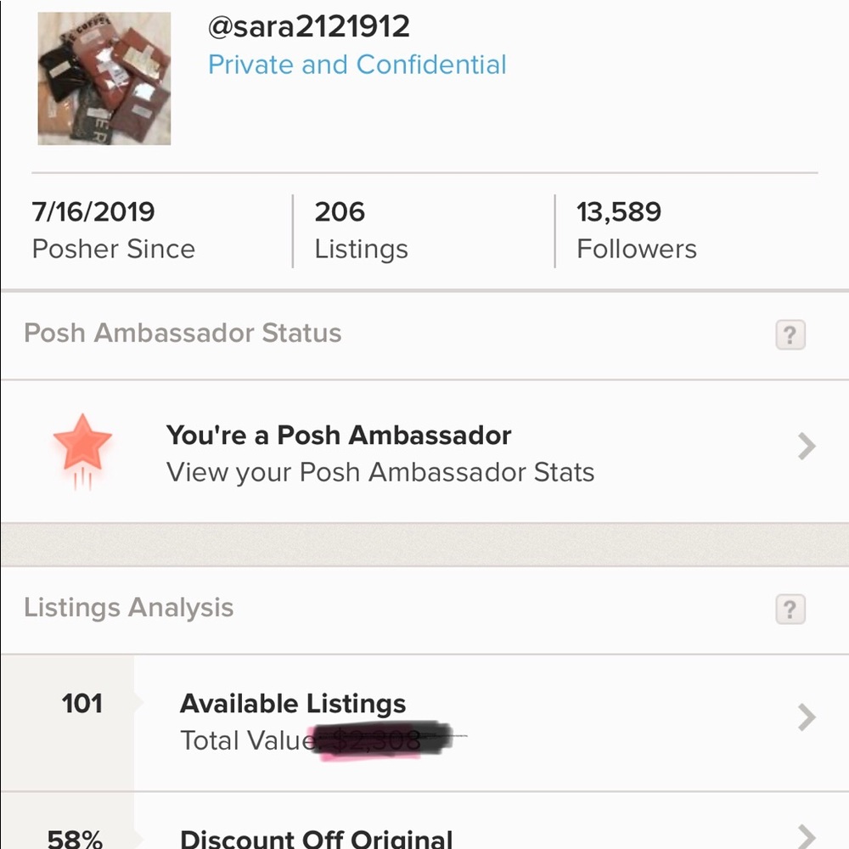Expand Available Listings details with chevron

point(805,718)
